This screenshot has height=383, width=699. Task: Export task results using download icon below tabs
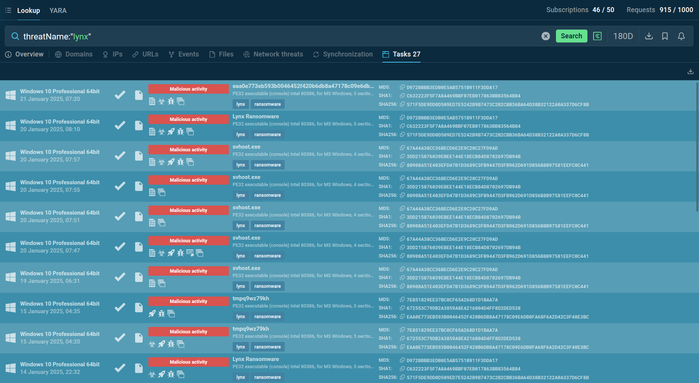pyautogui.click(x=690, y=71)
